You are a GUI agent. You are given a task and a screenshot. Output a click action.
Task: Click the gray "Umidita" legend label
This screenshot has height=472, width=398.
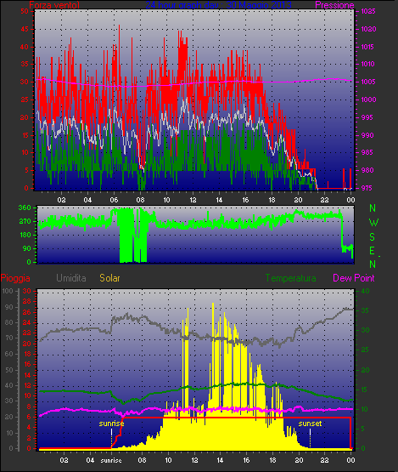pos(71,278)
